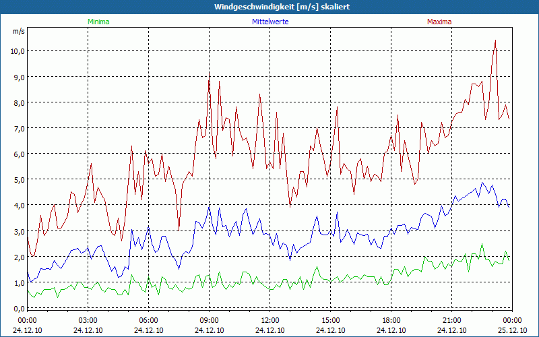539x337 pixels.
Task: Click the 21:00 time label on x-axis
Action: point(451,321)
